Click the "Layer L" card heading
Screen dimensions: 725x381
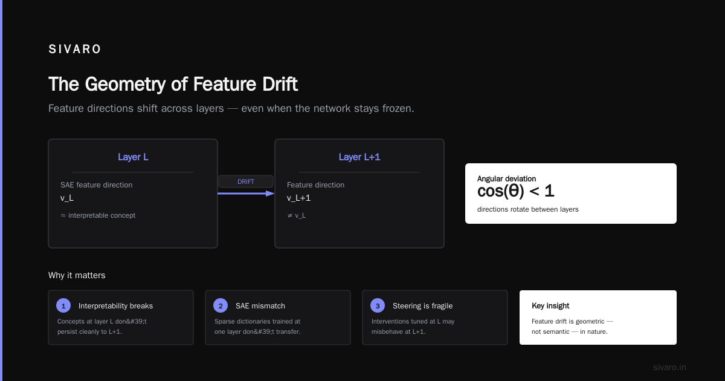tap(133, 157)
